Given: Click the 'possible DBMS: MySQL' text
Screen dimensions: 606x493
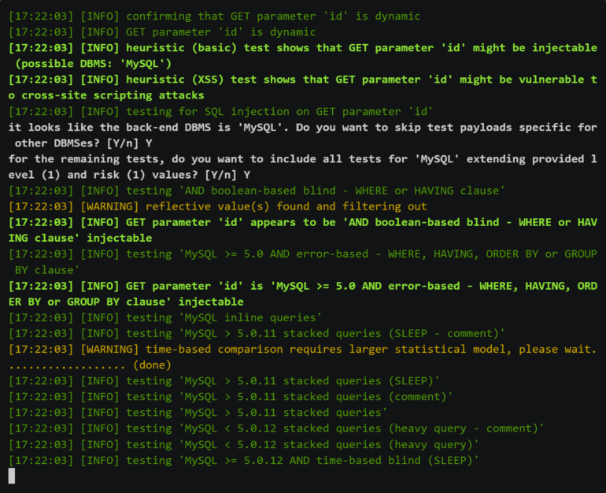Looking at the screenshot, I should (x=93, y=64).
